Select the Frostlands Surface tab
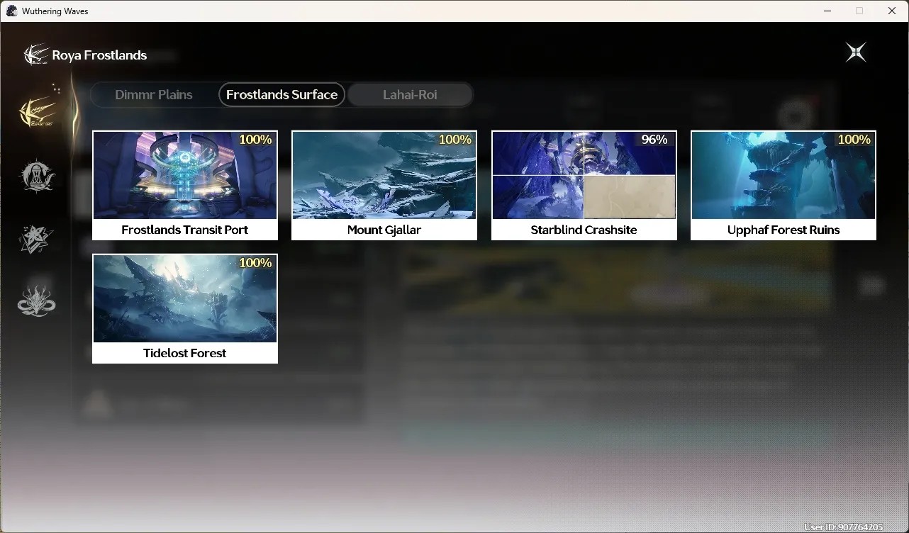 pyautogui.click(x=281, y=94)
